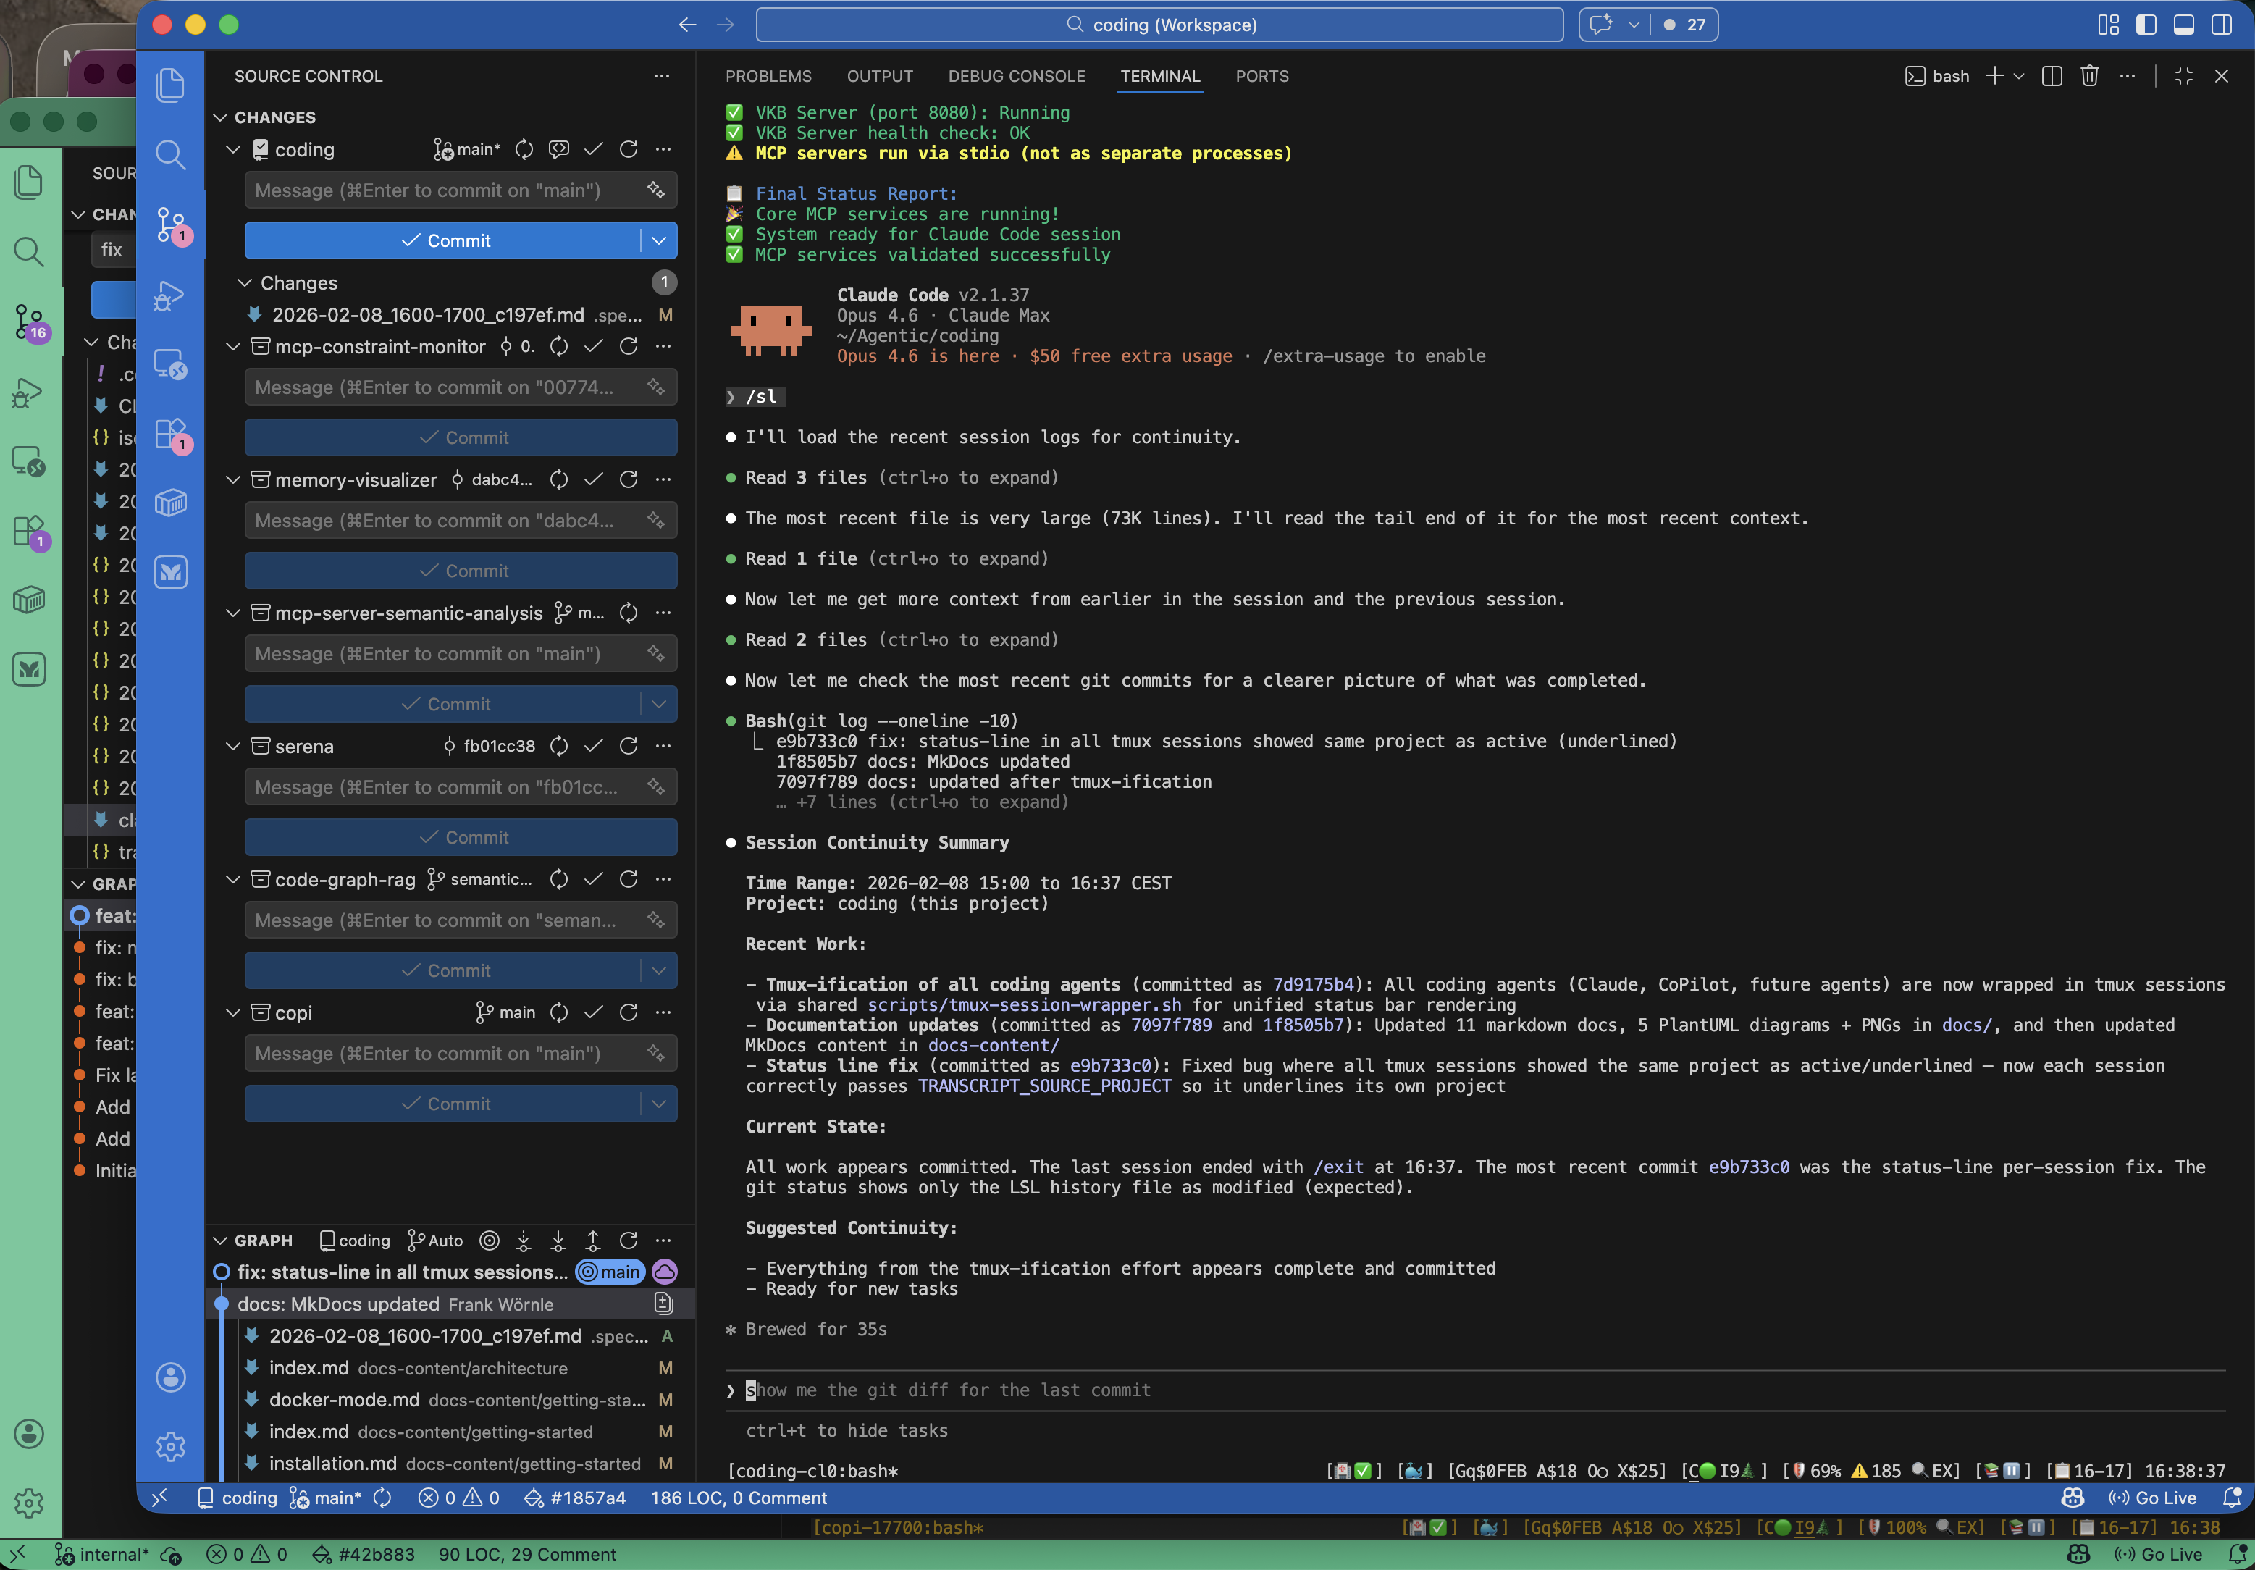Split the terminal panel
Viewport: 2255px width, 1570px height.
pyautogui.click(x=2052, y=75)
